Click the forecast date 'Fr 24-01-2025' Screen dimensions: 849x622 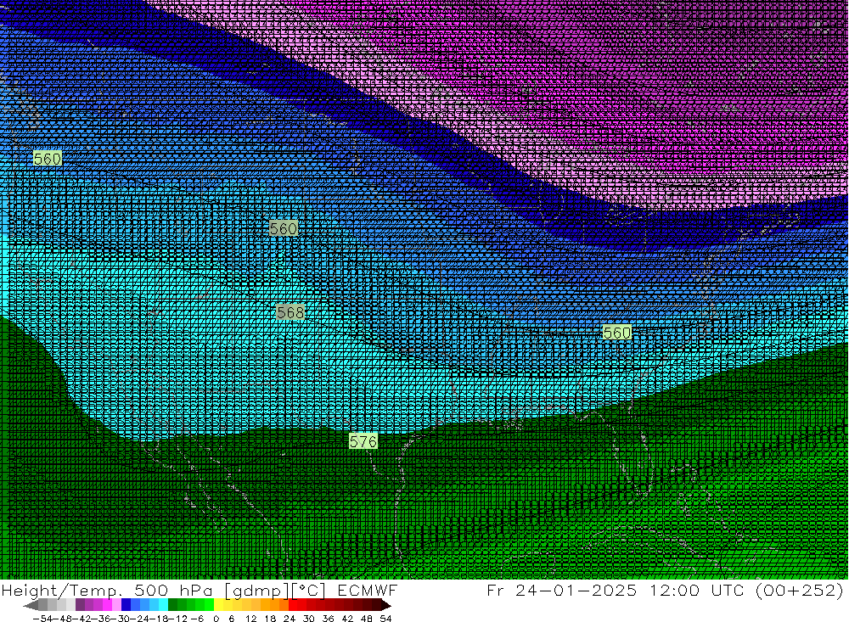coord(561,590)
